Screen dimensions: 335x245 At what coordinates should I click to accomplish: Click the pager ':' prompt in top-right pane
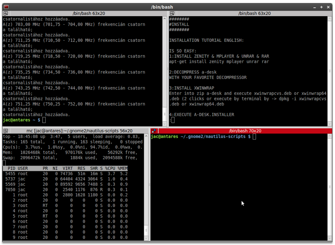(x=170, y=120)
